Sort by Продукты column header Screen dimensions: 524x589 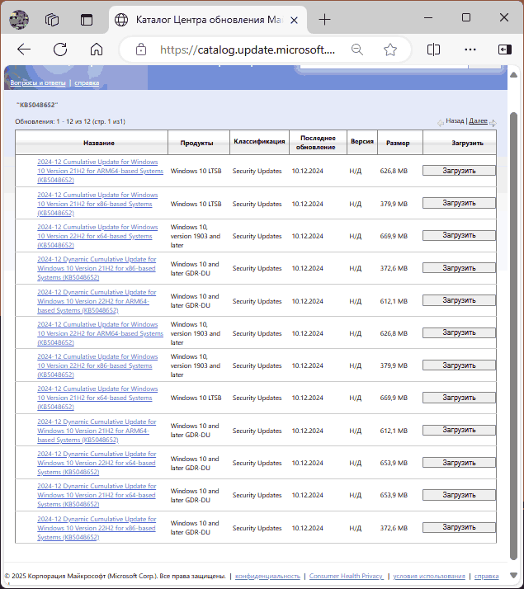tap(196, 143)
